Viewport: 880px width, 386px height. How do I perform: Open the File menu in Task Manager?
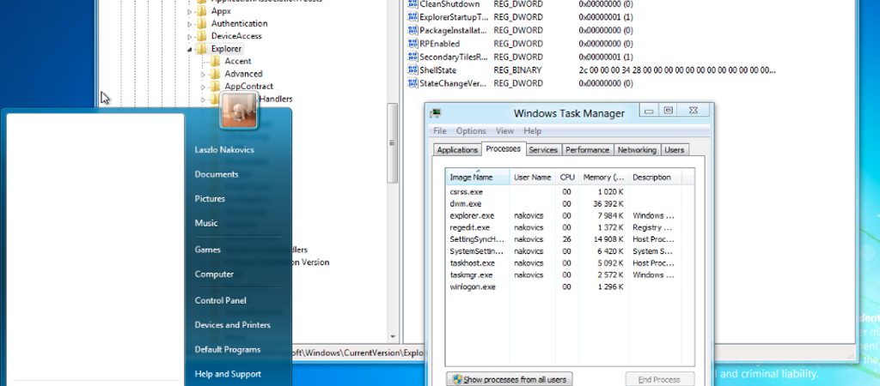[x=440, y=131]
